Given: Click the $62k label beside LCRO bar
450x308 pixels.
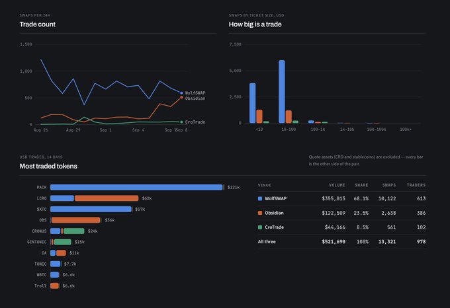Looking at the screenshot, I should (x=147, y=198).
